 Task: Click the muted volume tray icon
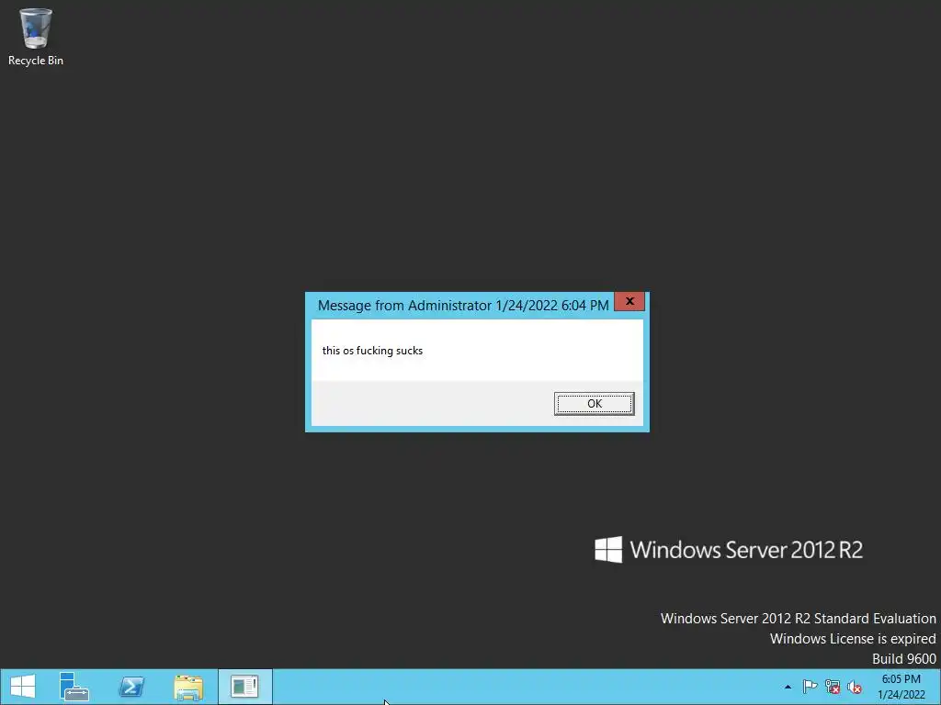tap(855, 687)
